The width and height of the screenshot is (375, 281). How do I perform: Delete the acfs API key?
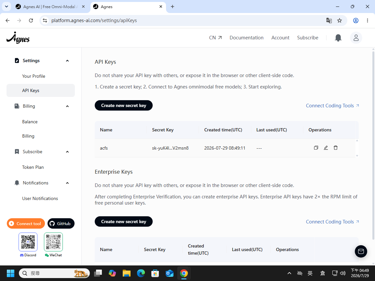pos(336,148)
